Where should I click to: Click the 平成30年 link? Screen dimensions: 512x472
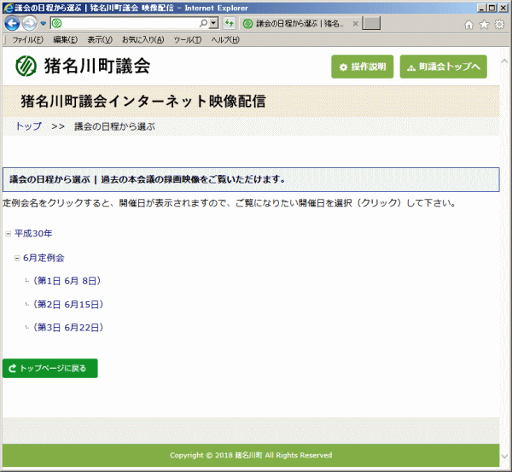coord(33,234)
